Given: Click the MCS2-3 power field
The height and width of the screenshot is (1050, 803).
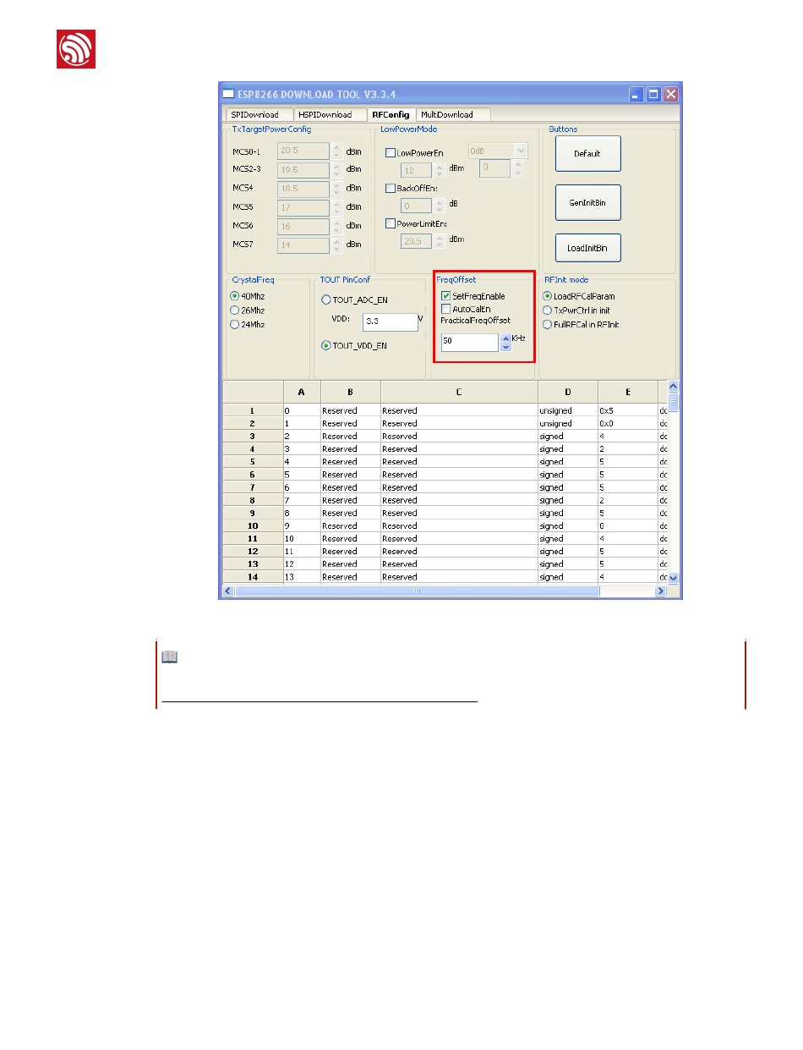Looking at the screenshot, I should tap(304, 169).
